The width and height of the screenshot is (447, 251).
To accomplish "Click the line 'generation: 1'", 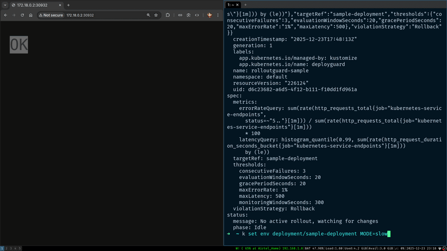I will (x=253, y=46).
